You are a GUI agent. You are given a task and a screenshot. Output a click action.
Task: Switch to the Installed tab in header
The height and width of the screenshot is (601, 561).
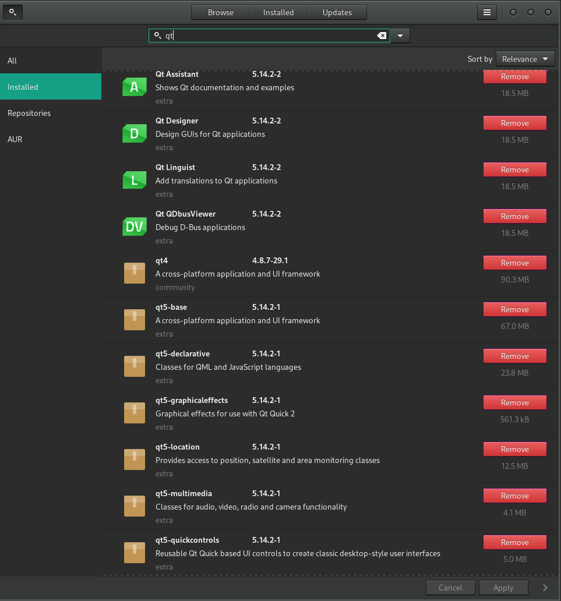point(278,12)
